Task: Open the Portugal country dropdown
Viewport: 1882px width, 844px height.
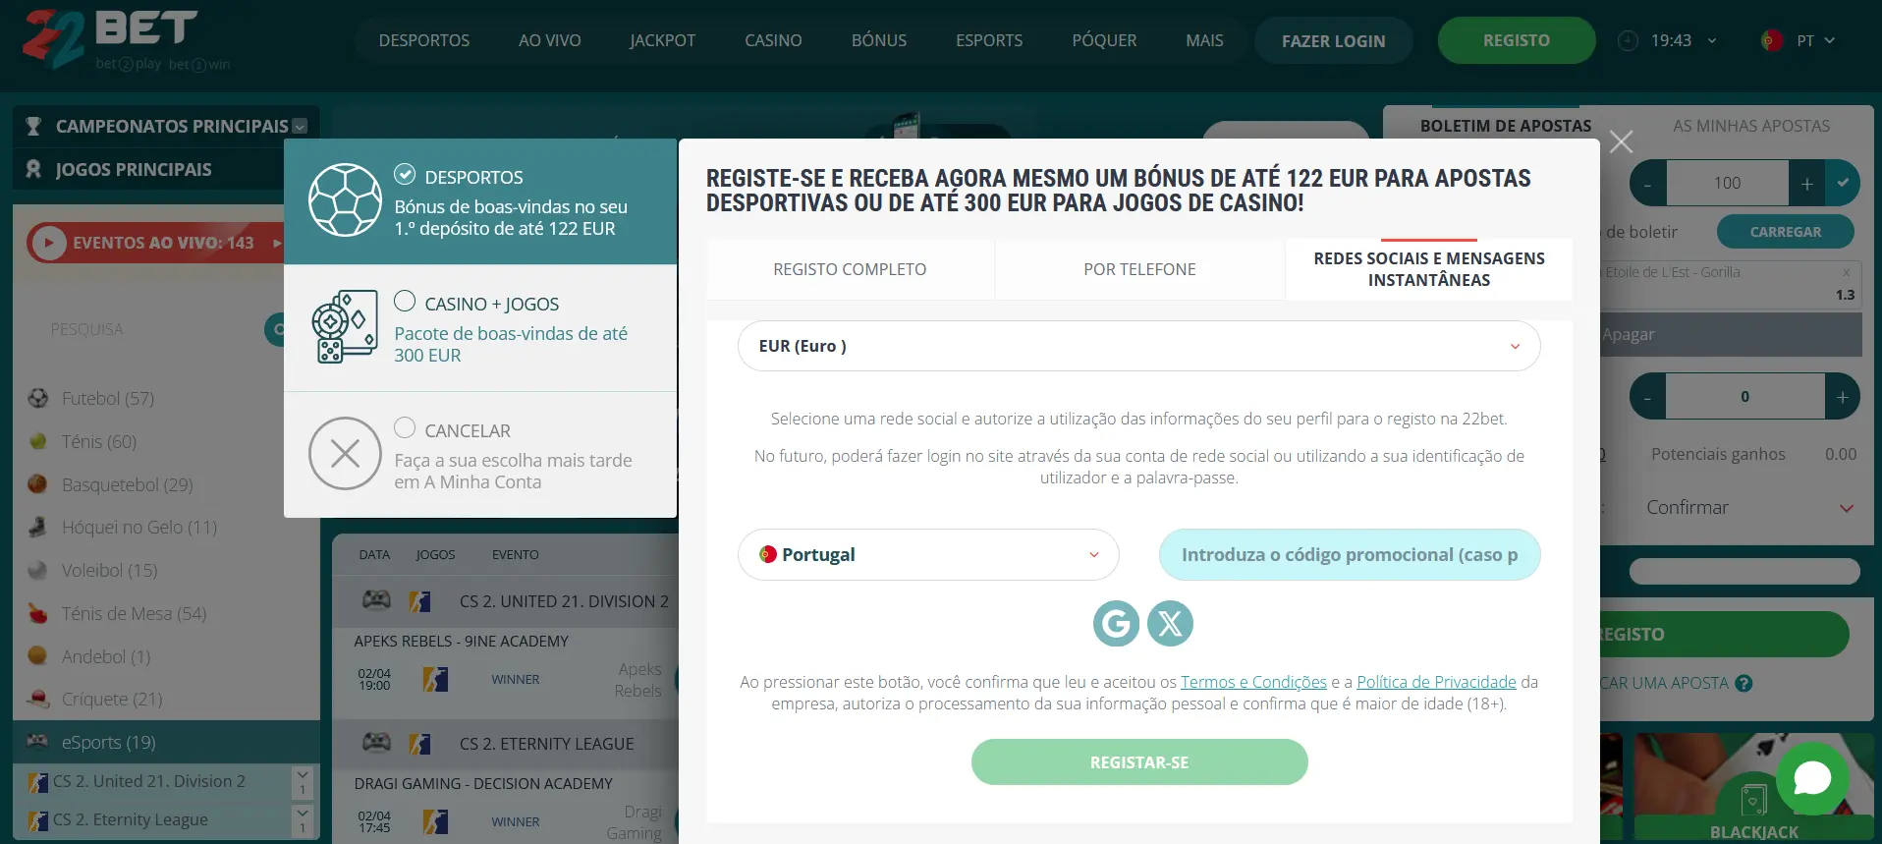Action: [x=927, y=555]
